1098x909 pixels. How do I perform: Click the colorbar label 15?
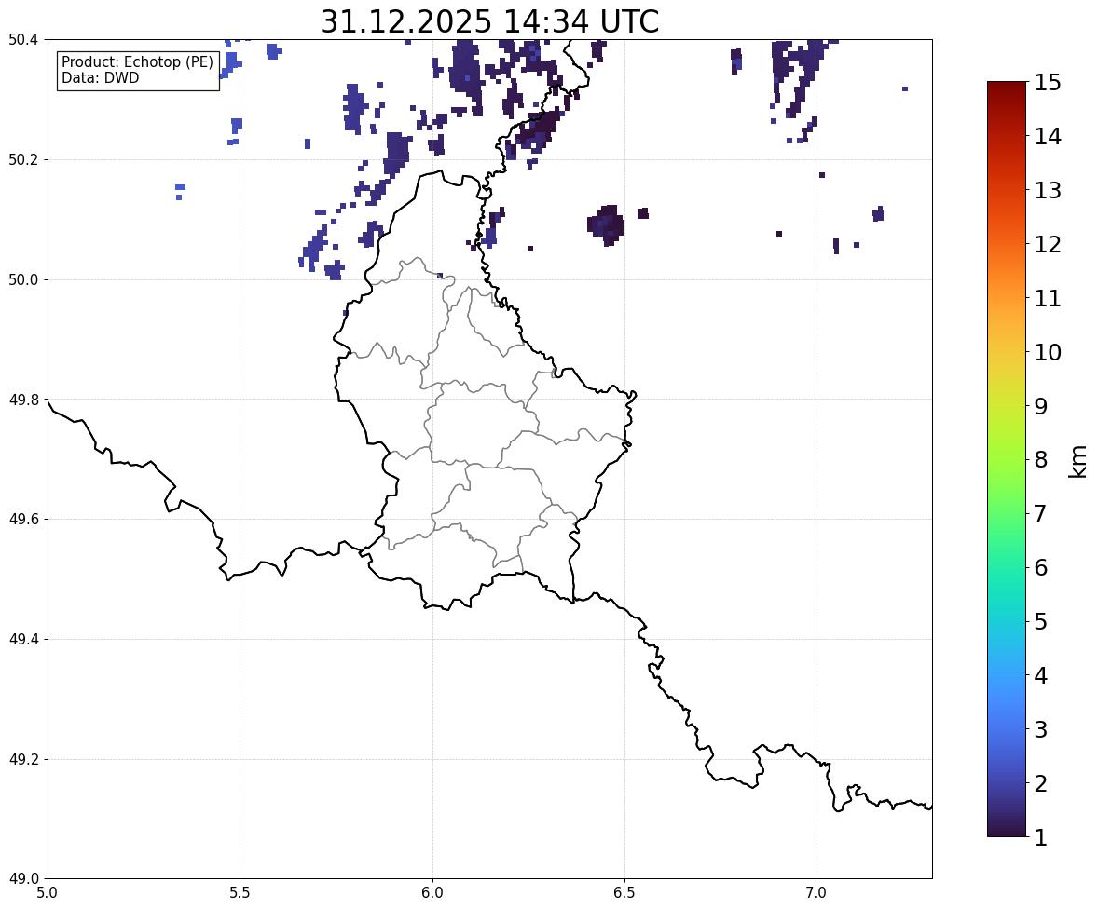point(1047,83)
